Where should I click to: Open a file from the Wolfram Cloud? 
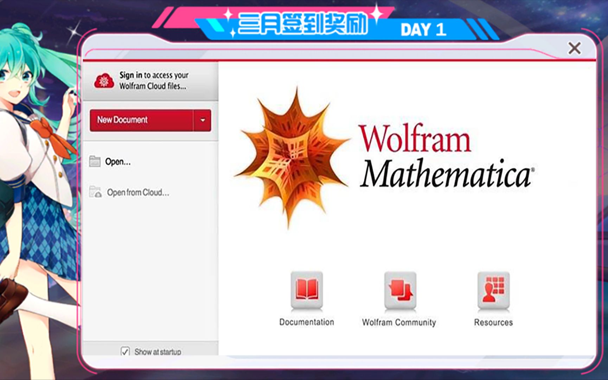[x=138, y=192]
